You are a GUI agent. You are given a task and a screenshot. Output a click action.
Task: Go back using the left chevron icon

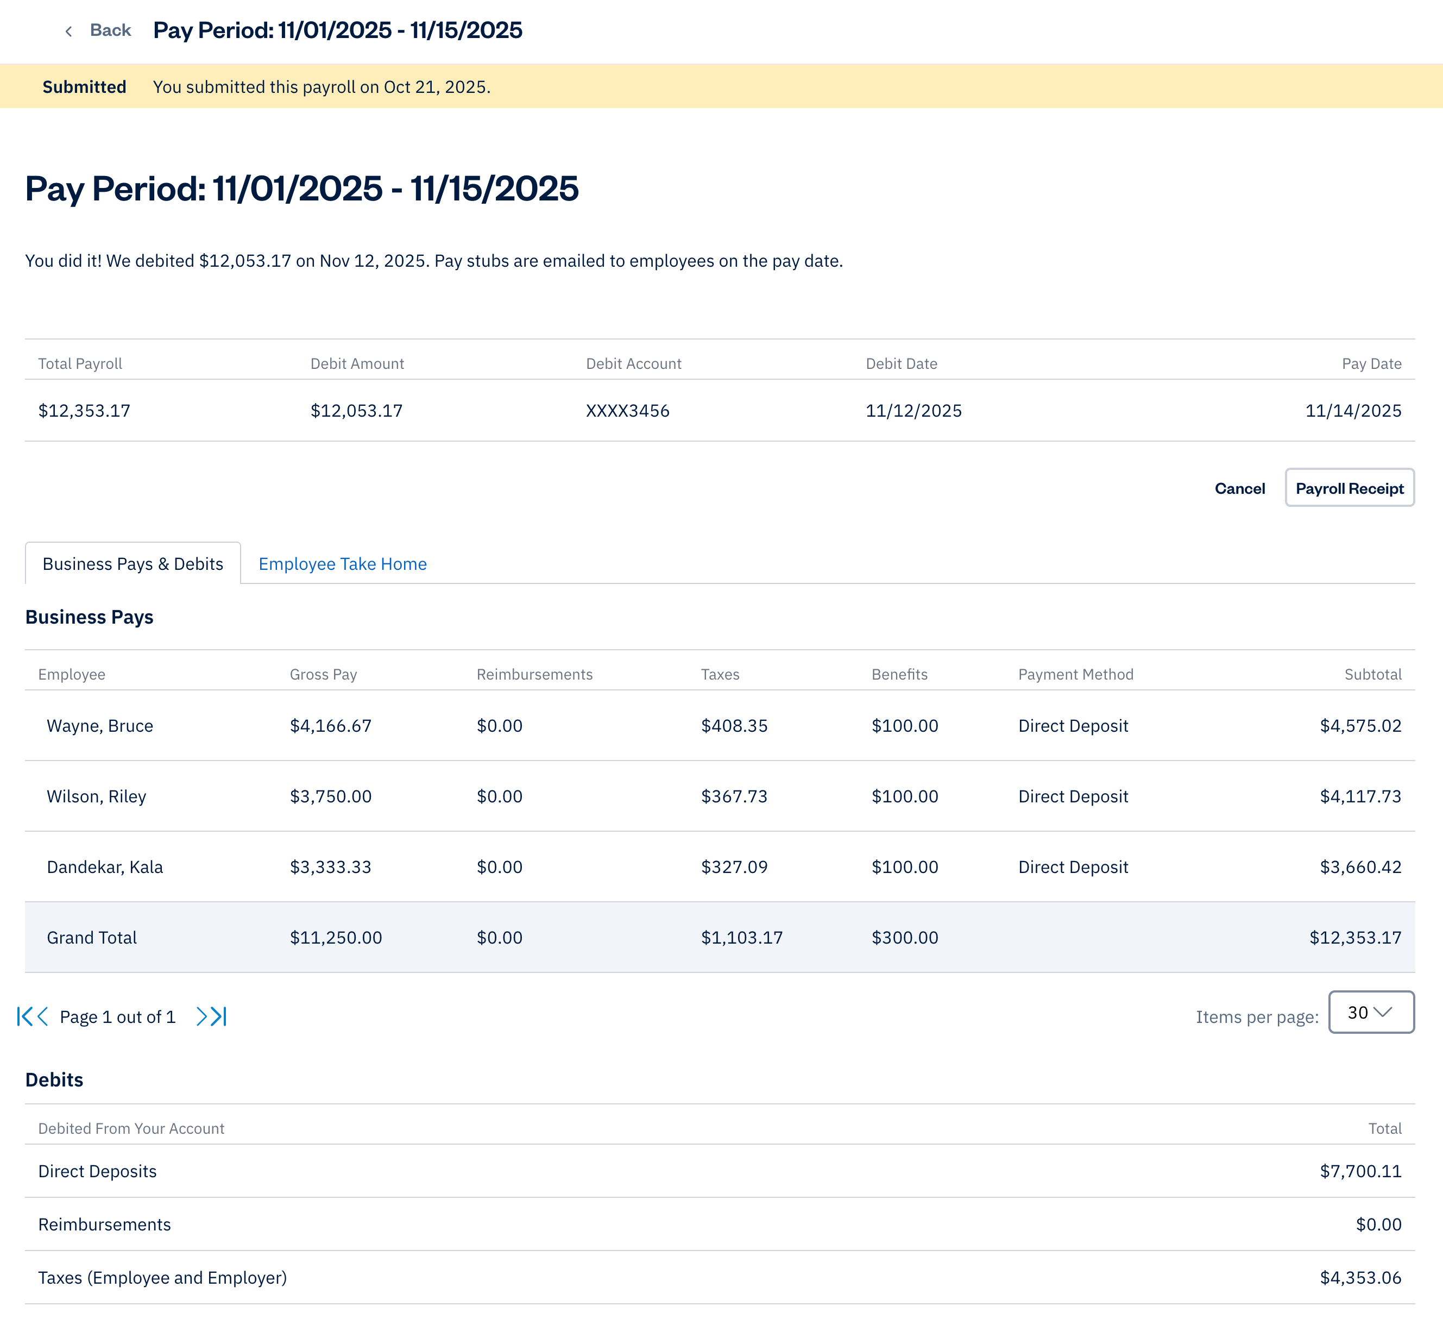(68, 31)
